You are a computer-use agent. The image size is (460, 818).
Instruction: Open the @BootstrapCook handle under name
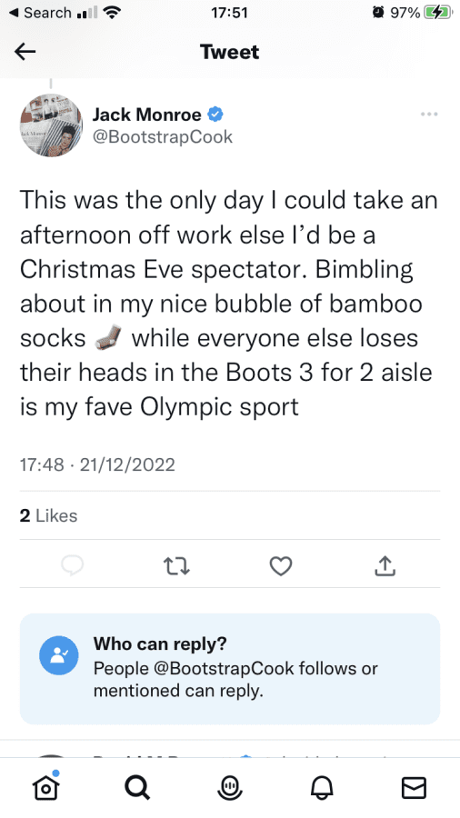click(x=163, y=136)
